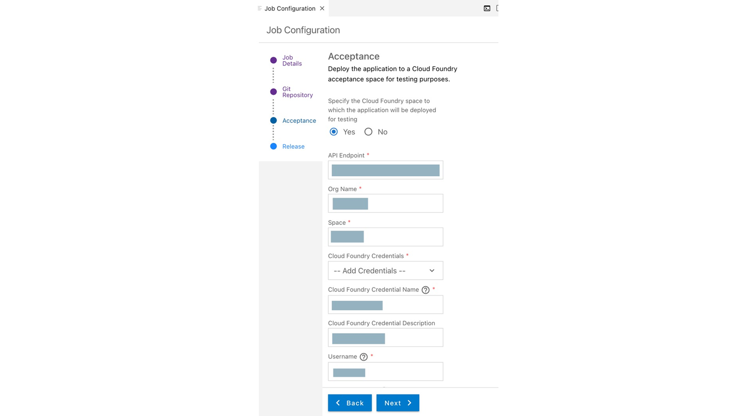The height and width of the screenshot is (416, 746).
Task: Click into the Space input field
Action: click(386, 237)
